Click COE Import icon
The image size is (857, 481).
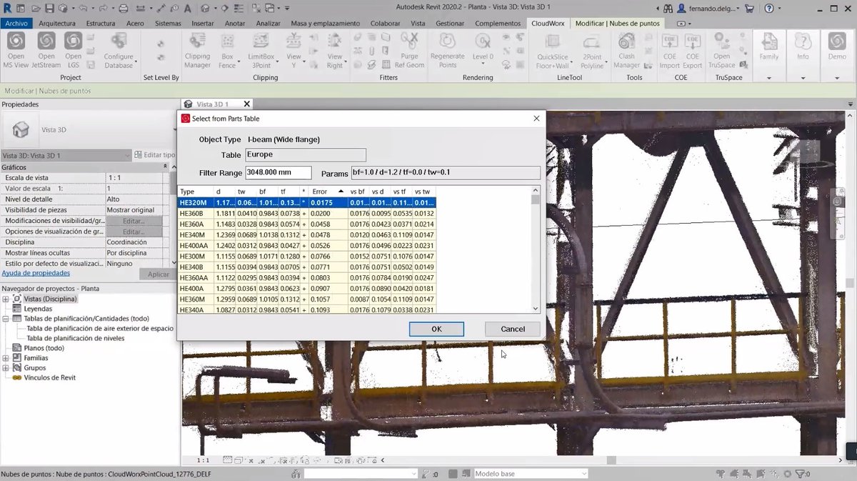click(x=669, y=50)
